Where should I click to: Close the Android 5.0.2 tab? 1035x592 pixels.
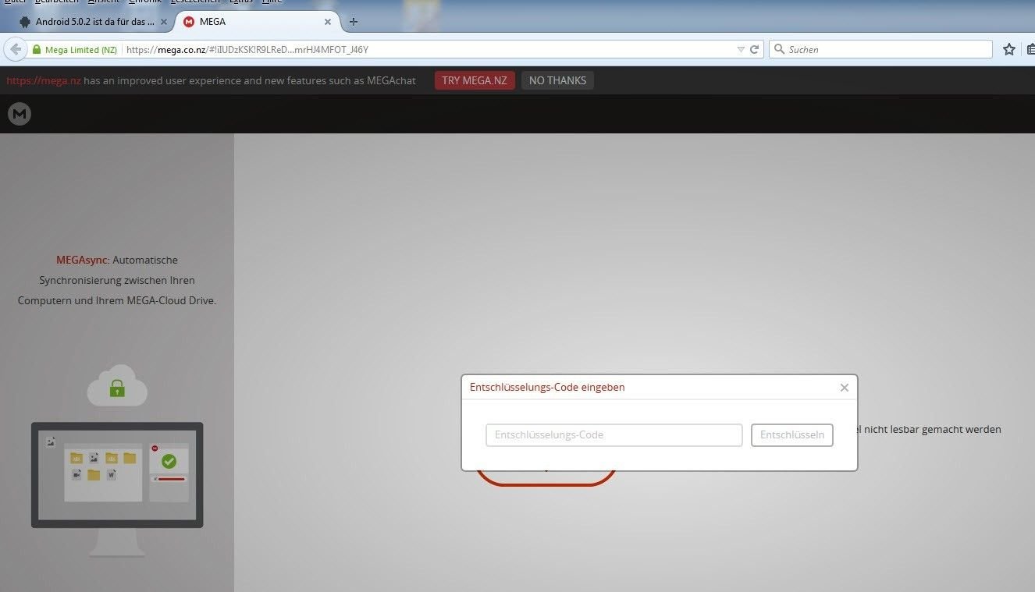163,22
